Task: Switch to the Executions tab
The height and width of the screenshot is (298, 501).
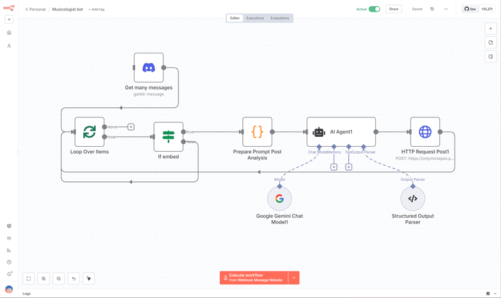Action: [255, 18]
